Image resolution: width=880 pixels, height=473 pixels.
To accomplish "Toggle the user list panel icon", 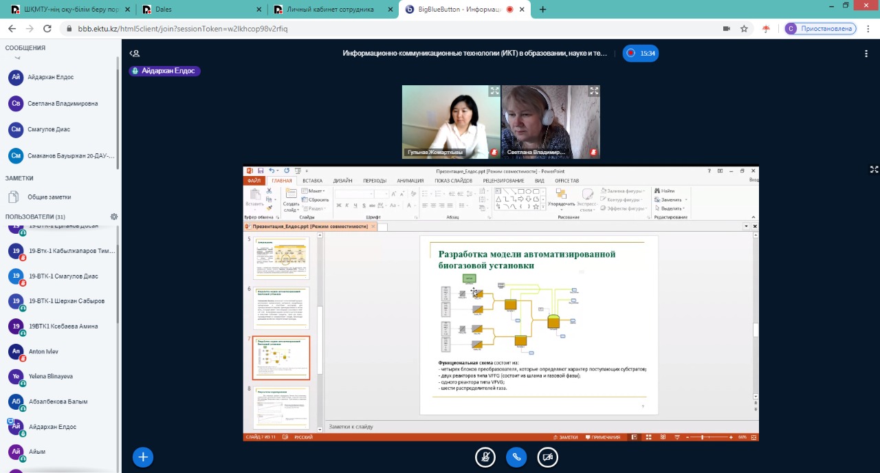I will click(x=135, y=53).
